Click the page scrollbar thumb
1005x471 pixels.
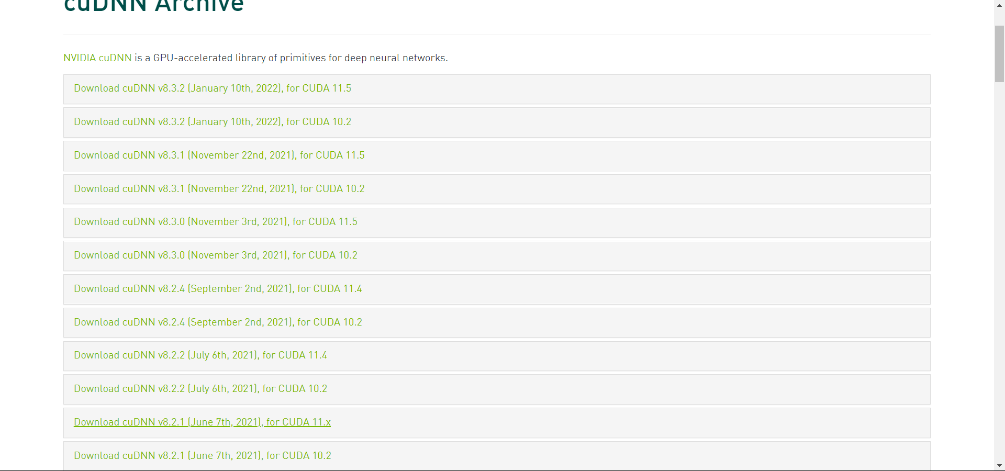point(1000,54)
